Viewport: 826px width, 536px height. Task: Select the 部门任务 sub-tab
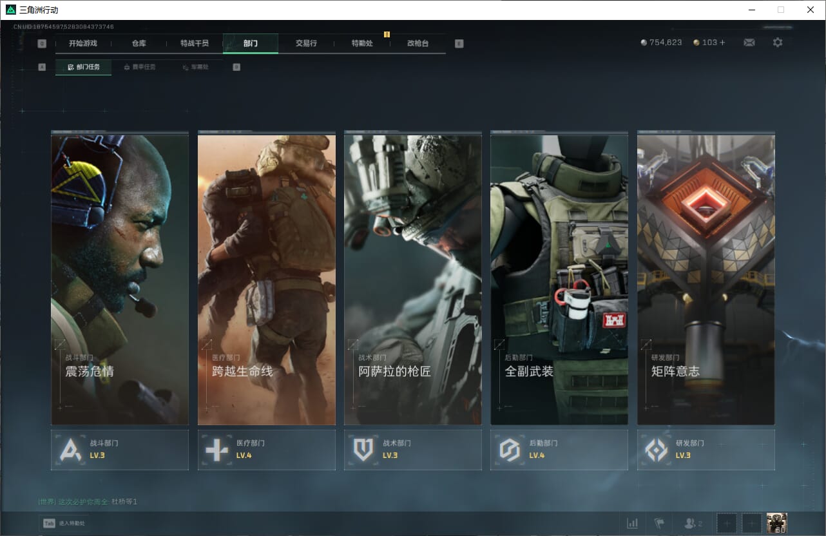[84, 67]
